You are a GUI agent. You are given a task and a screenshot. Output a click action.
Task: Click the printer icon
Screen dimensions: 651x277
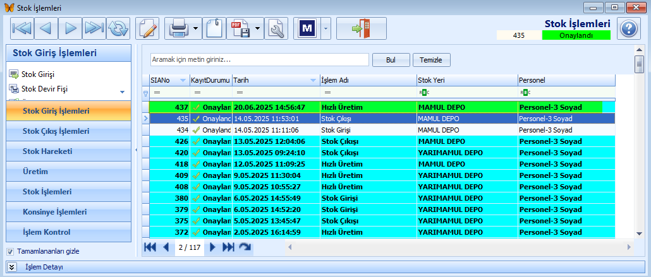[x=178, y=28]
